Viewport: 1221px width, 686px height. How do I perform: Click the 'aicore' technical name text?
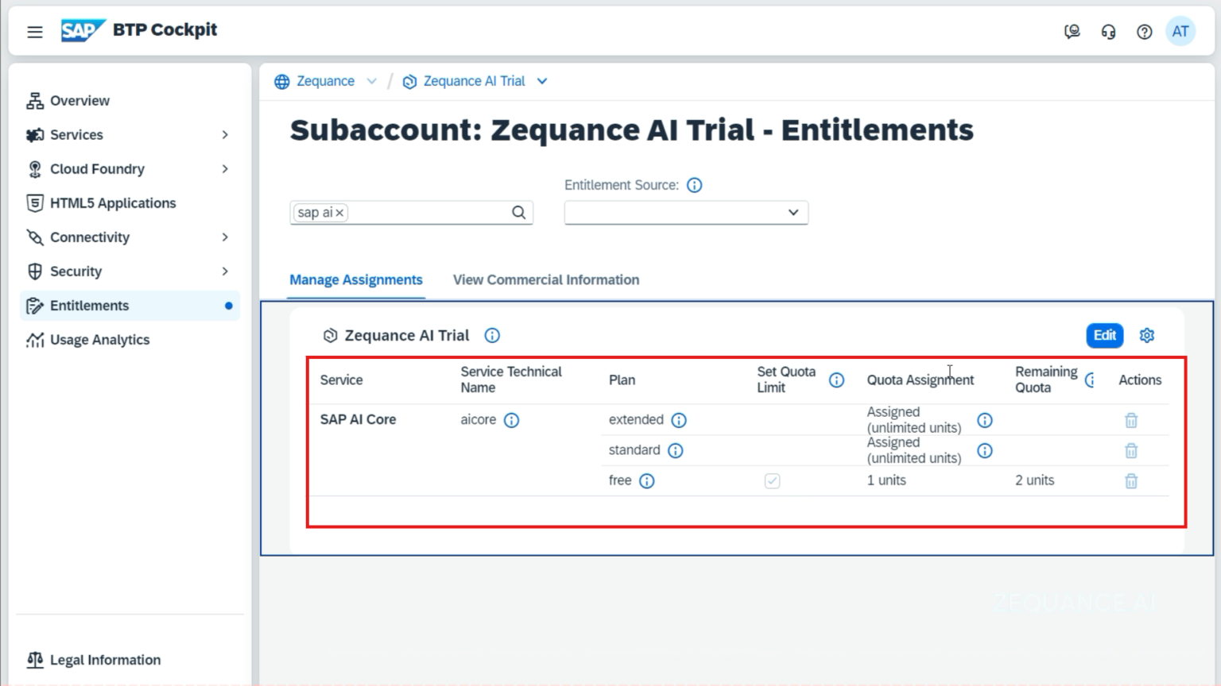[x=478, y=419]
